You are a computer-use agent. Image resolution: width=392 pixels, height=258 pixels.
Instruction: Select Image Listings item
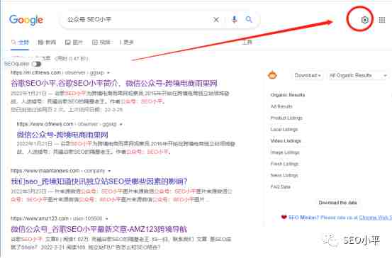click(x=285, y=152)
